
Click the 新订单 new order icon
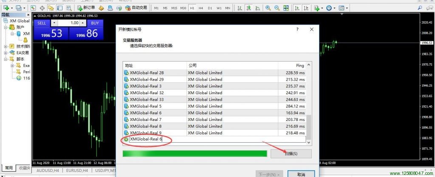[86, 8]
